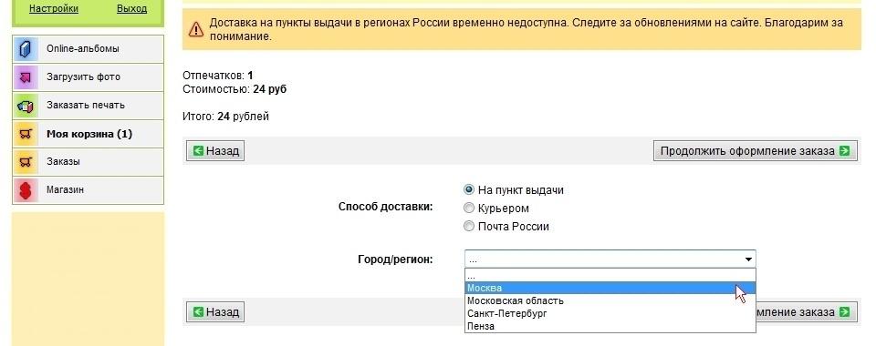This screenshot has height=346, width=876.
Task: Click the Online-альбомы book icon
Action: (26, 49)
